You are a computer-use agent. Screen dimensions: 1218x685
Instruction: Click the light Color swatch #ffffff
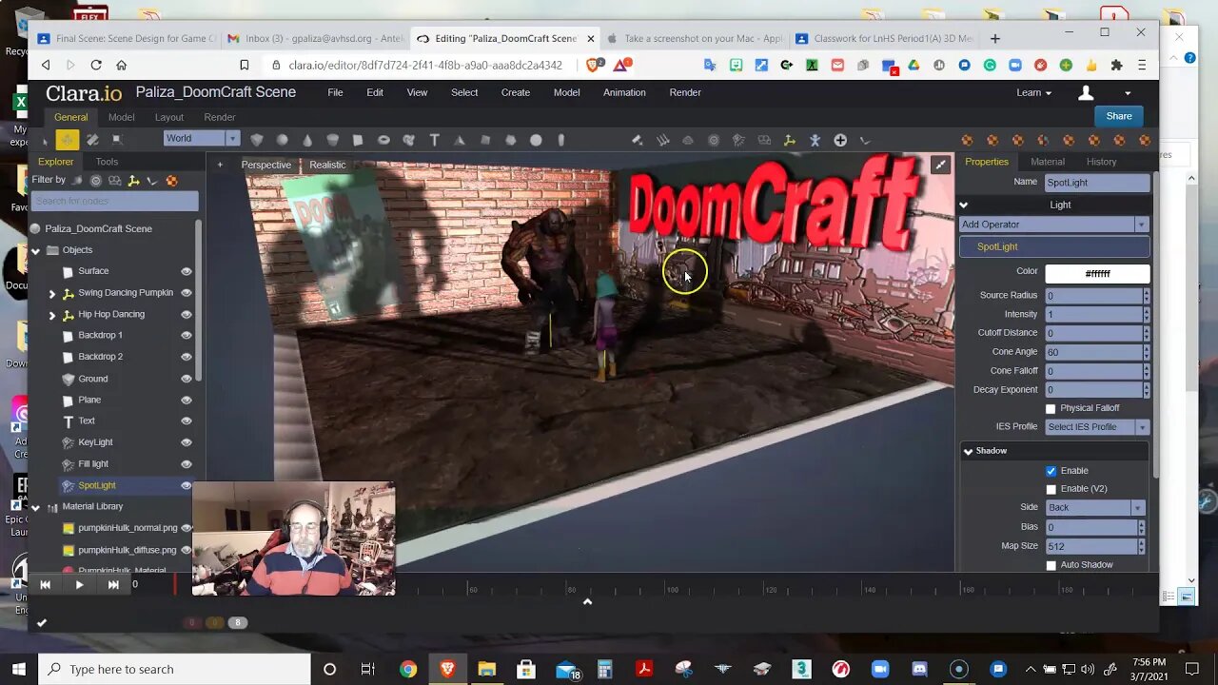pyautogui.click(x=1097, y=274)
